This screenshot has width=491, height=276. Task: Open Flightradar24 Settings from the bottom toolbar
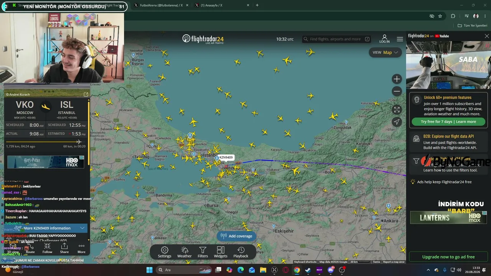165,252
